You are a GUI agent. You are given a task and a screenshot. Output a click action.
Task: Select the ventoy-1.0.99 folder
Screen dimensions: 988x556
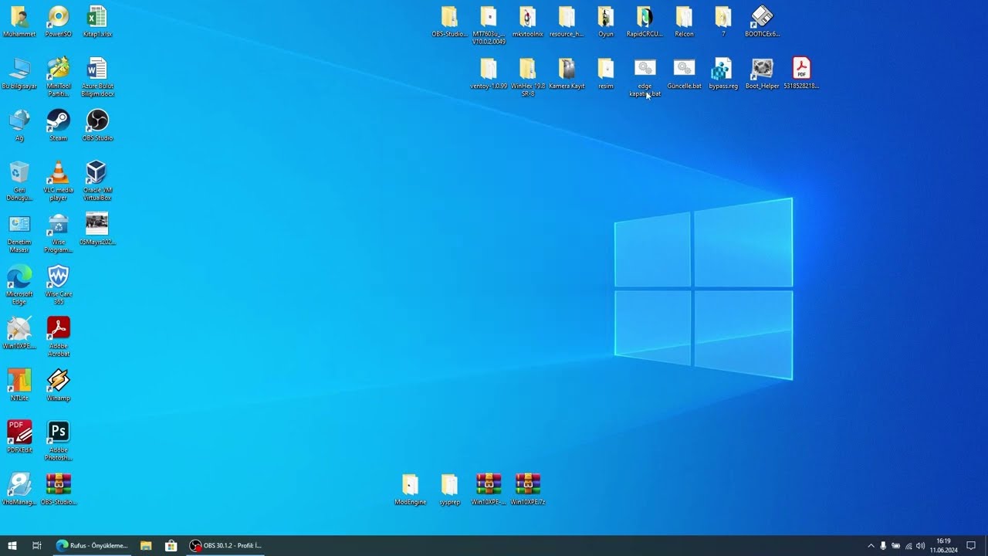click(x=489, y=73)
